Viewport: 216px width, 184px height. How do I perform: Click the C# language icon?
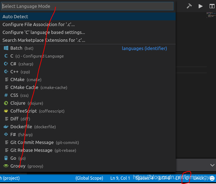pyautogui.click(x=6, y=64)
